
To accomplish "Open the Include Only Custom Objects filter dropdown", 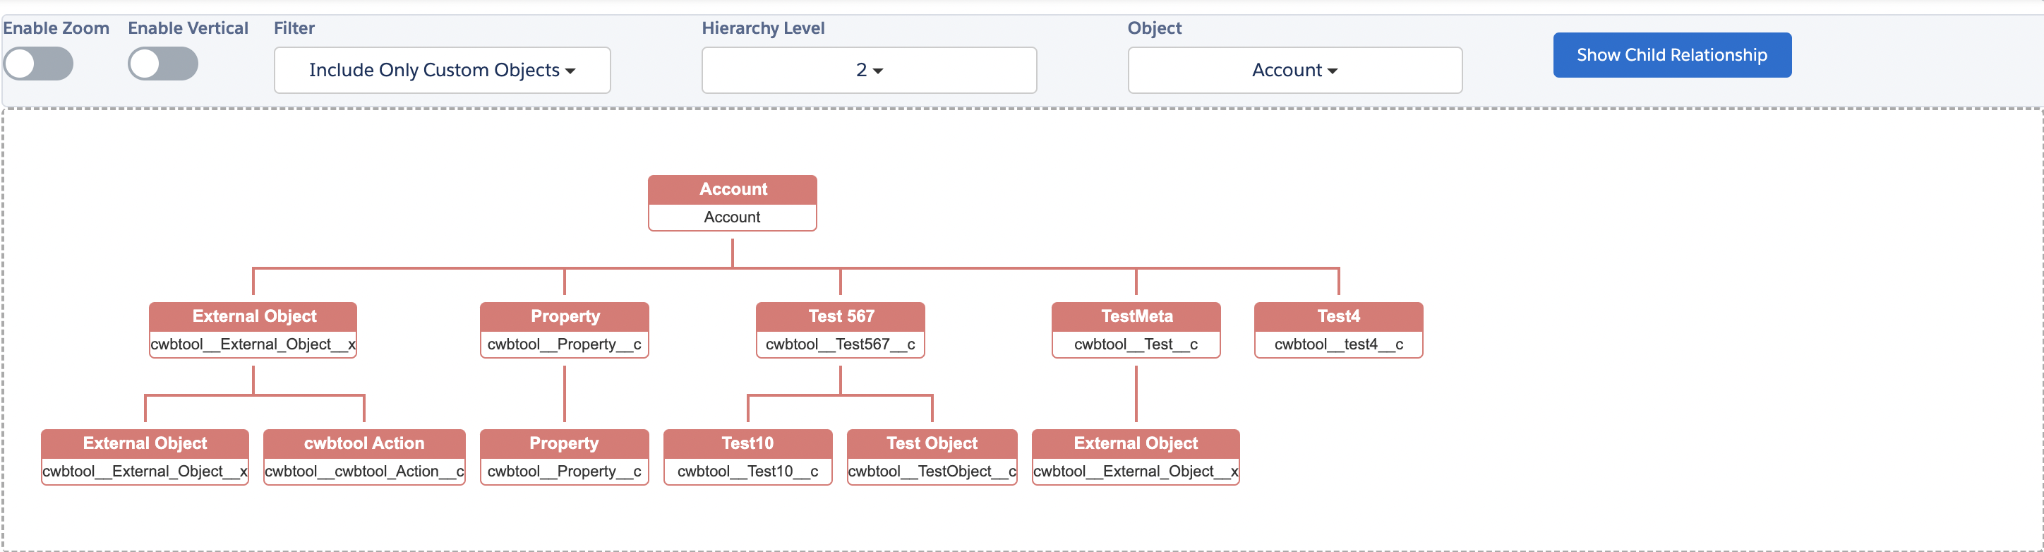I will coord(442,71).
